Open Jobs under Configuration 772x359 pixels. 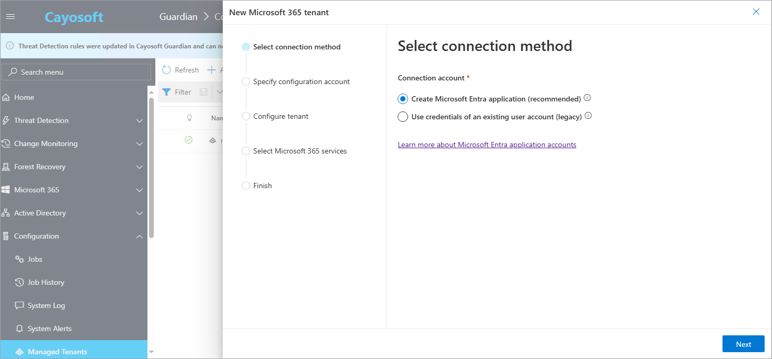click(74, 259)
